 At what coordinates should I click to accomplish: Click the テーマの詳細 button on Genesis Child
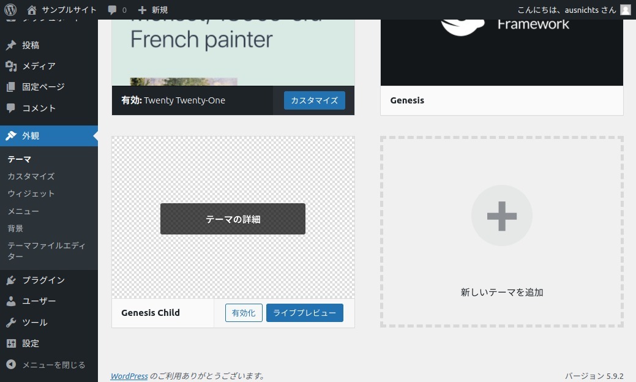tap(233, 219)
